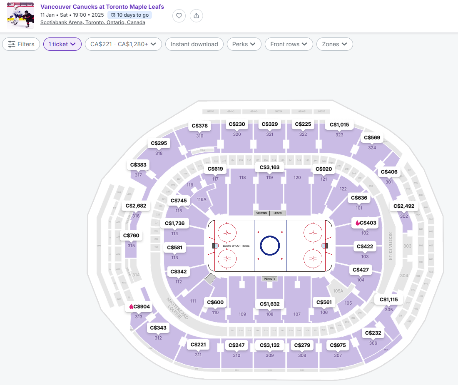458x385 pixels.
Task: Click the share event icon
Action: pos(196,16)
